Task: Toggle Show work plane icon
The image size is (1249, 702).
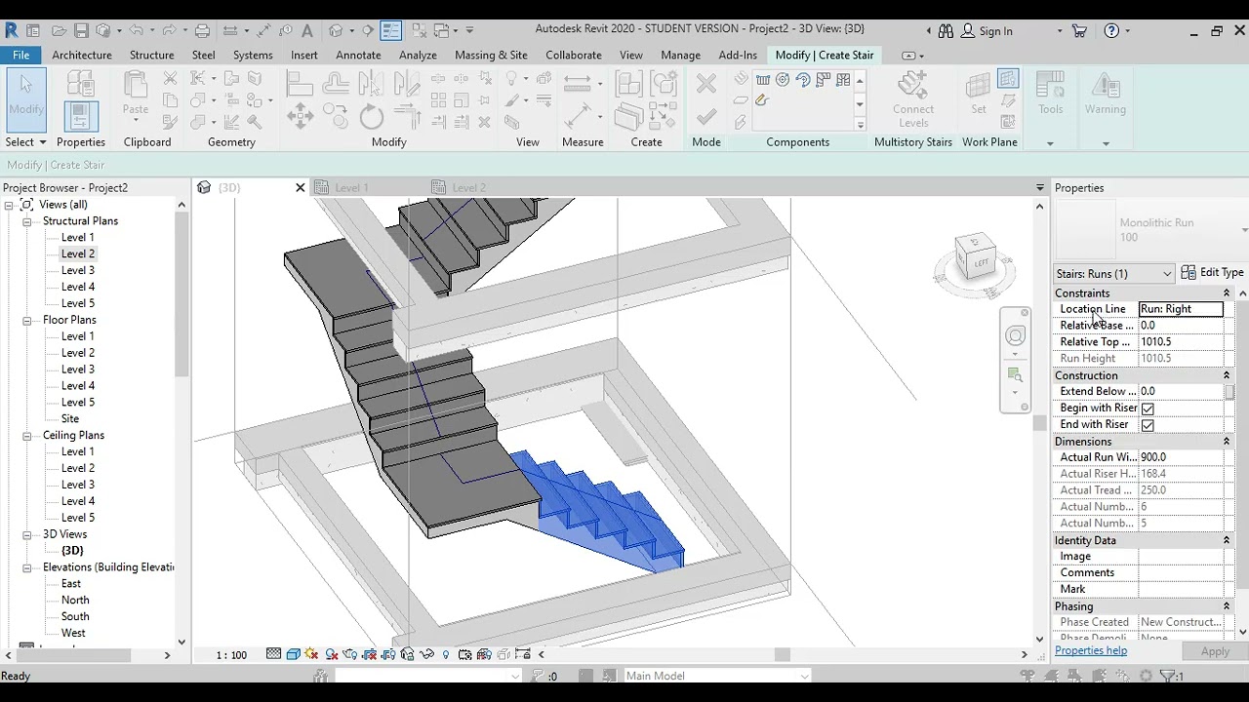Action: click(x=1009, y=79)
